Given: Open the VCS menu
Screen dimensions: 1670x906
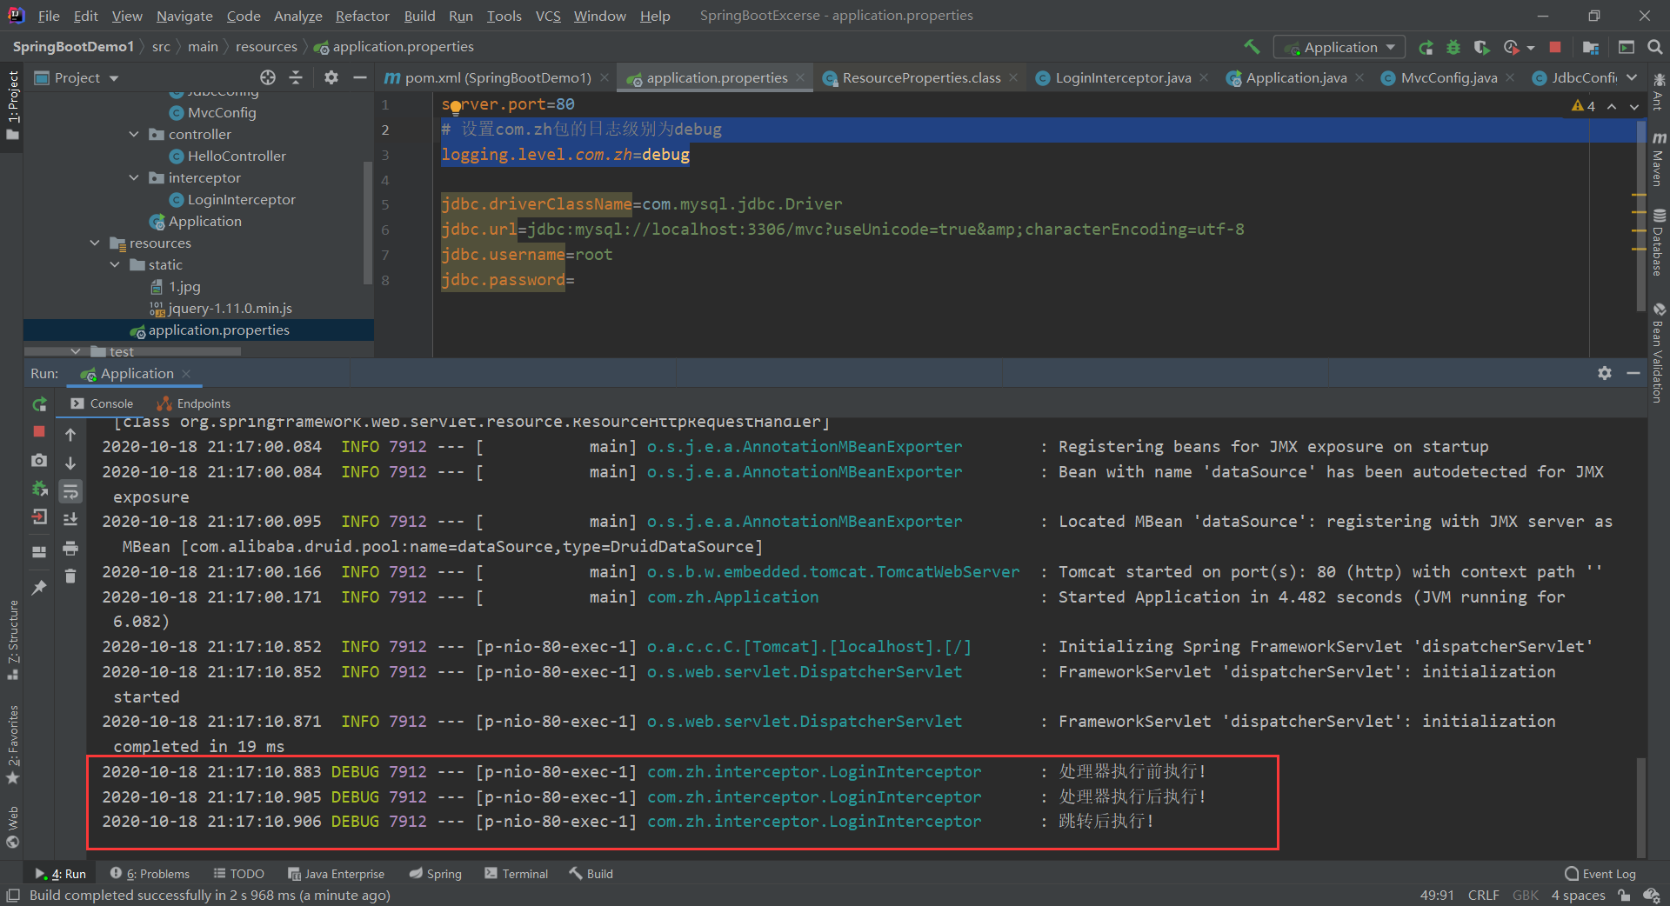Looking at the screenshot, I should pyautogui.click(x=548, y=16).
